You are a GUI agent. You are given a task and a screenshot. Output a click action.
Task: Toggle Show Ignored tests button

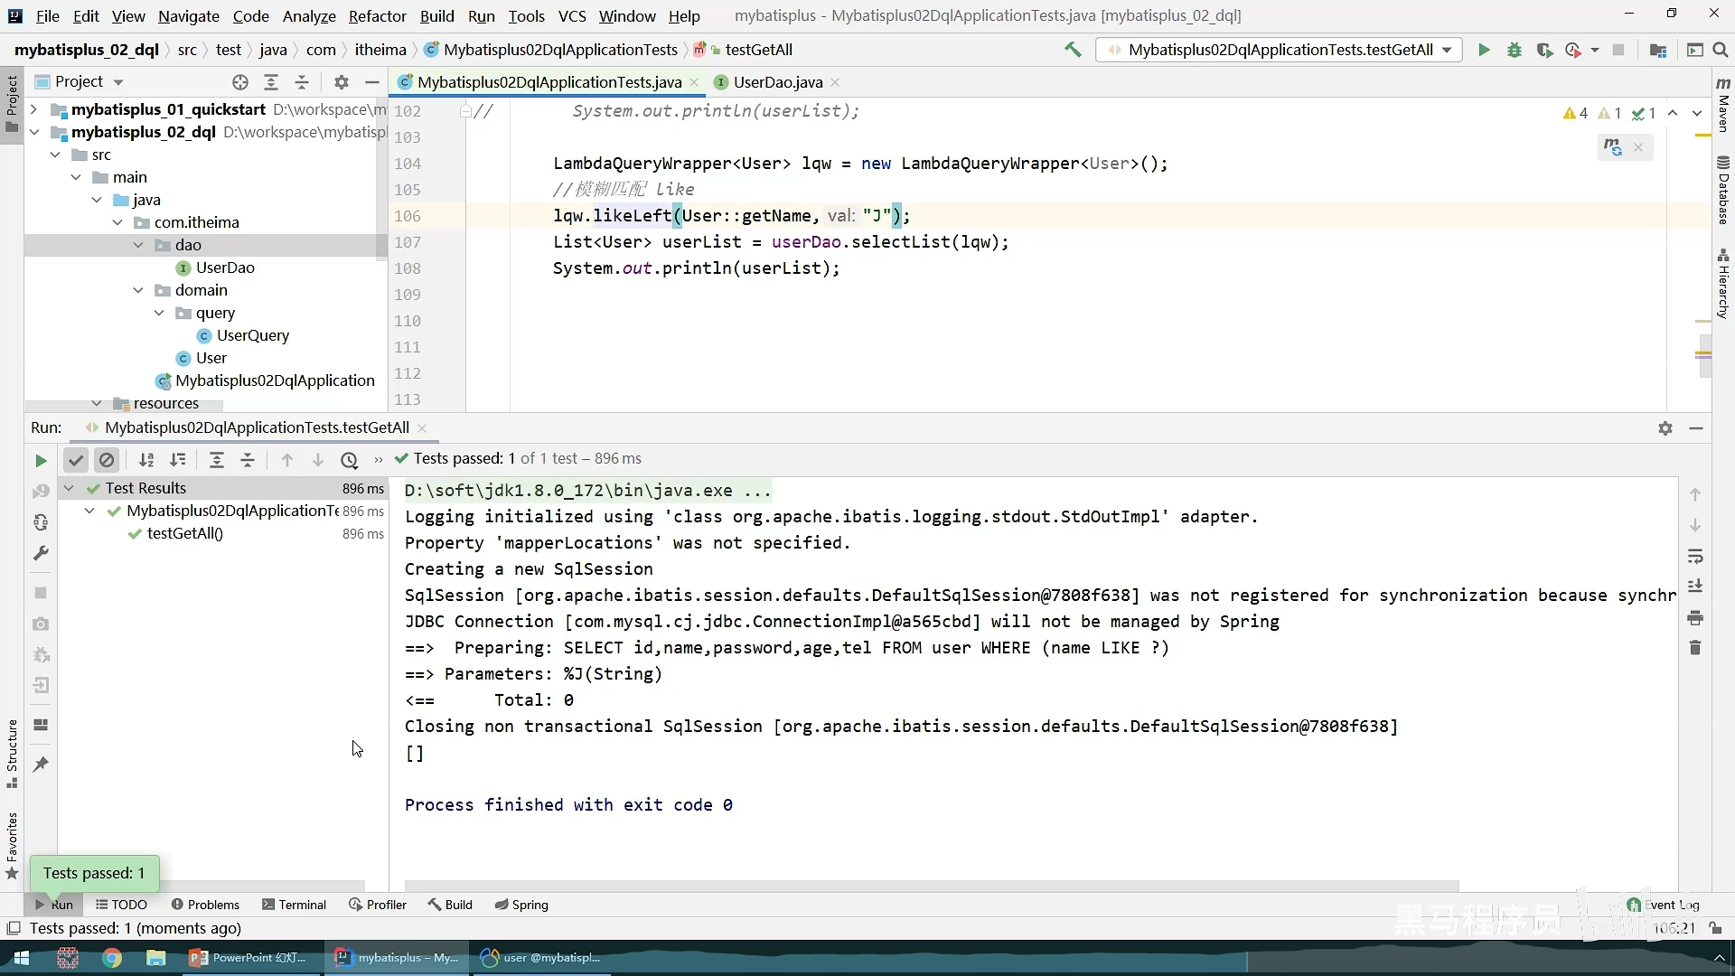pos(107,461)
